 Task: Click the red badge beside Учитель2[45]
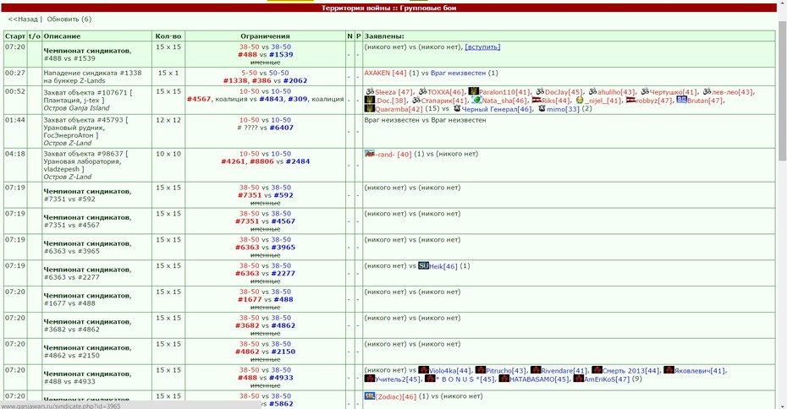[370, 379]
